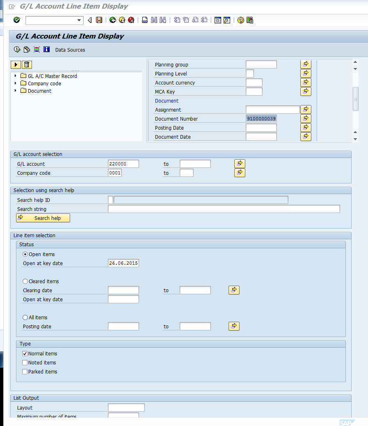Select the Cleared items radio button
The width and height of the screenshot is (368, 426).
(25, 282)
